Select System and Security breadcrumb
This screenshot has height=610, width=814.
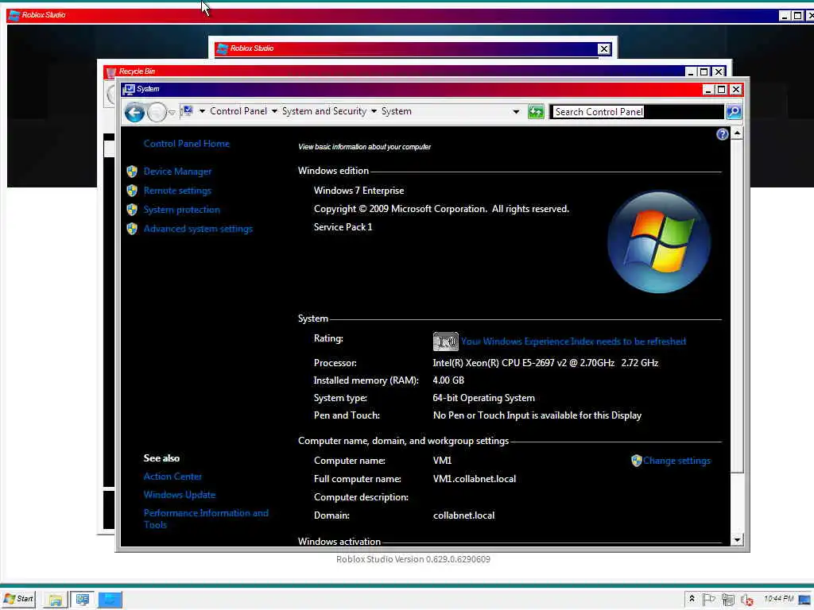coord(324,111)
